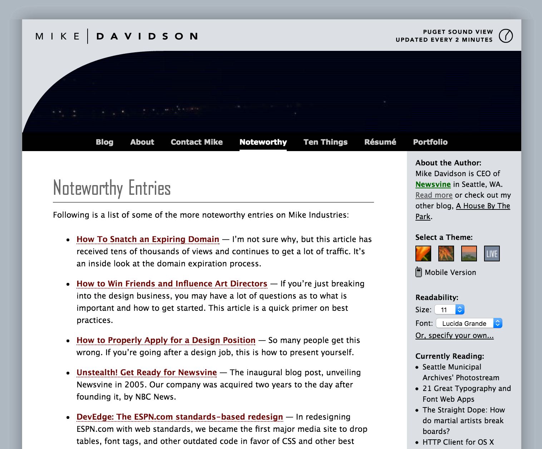Click the clock icon in the header
The width and height of the screenshot is (542, 449).
506,36
